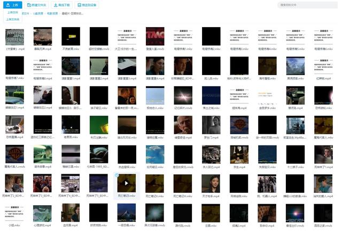Screen dimensions: 342x235
Task: Open 失踪宝贝.mkv blue thumbnail
Action: click(x=267, y=155)
